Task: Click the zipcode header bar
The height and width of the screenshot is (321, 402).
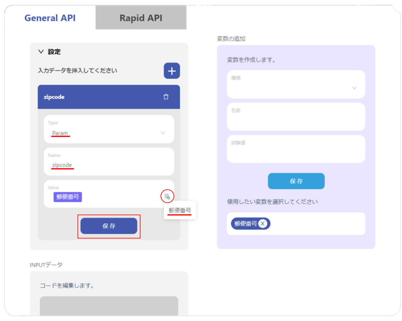Action: 109,97
